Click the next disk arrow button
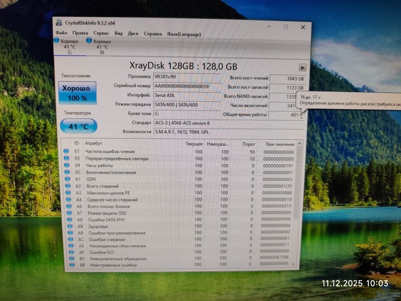 (303, 68)
